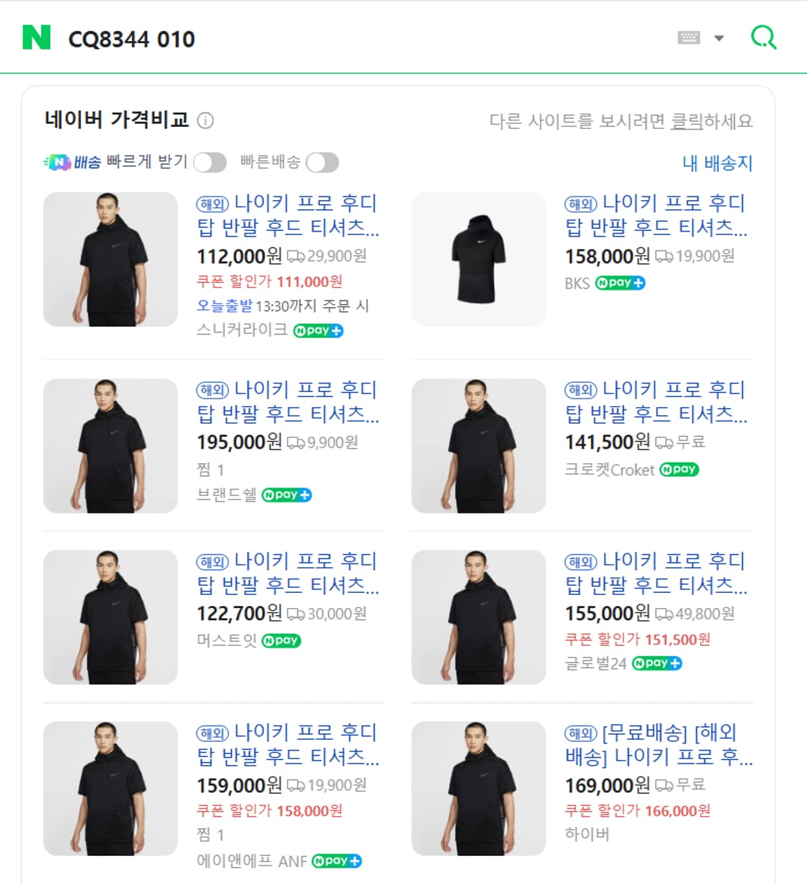Image resolution: width=807 pixels, height=884 pixels.
Task: Select seller name 하이버
Action: click(x=587, y=834)
